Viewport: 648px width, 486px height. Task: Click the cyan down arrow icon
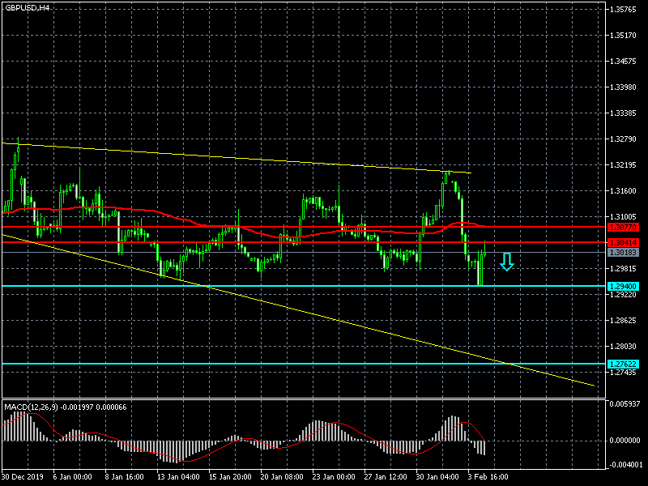[x=506, y=261]
